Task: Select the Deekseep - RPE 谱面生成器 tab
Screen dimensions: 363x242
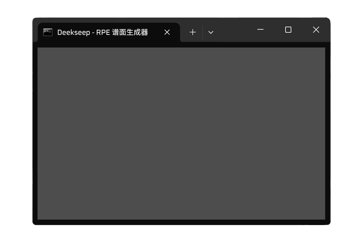Action: point(103,32)
